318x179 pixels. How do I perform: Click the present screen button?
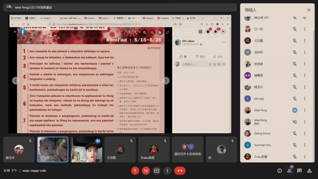click(157, 171)
